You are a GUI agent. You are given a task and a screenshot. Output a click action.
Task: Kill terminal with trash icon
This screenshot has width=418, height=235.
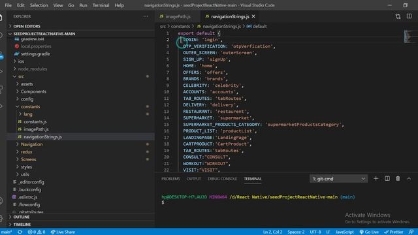[398, 178]
